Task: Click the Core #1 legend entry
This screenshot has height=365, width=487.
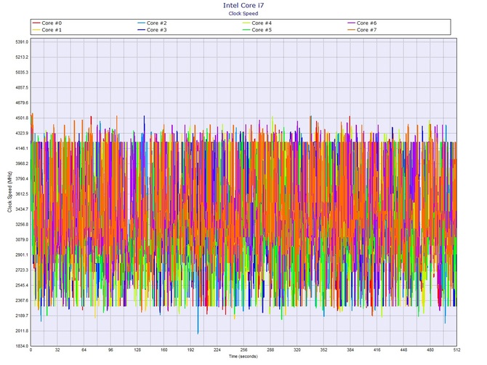Action: tap(47, 30)
